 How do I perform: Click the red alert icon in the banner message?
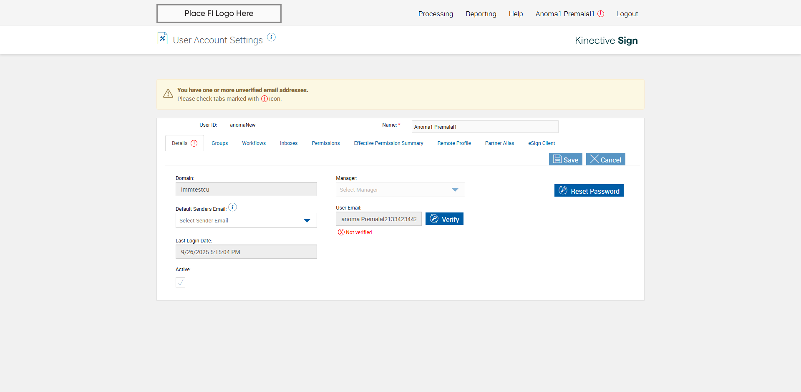264,99
